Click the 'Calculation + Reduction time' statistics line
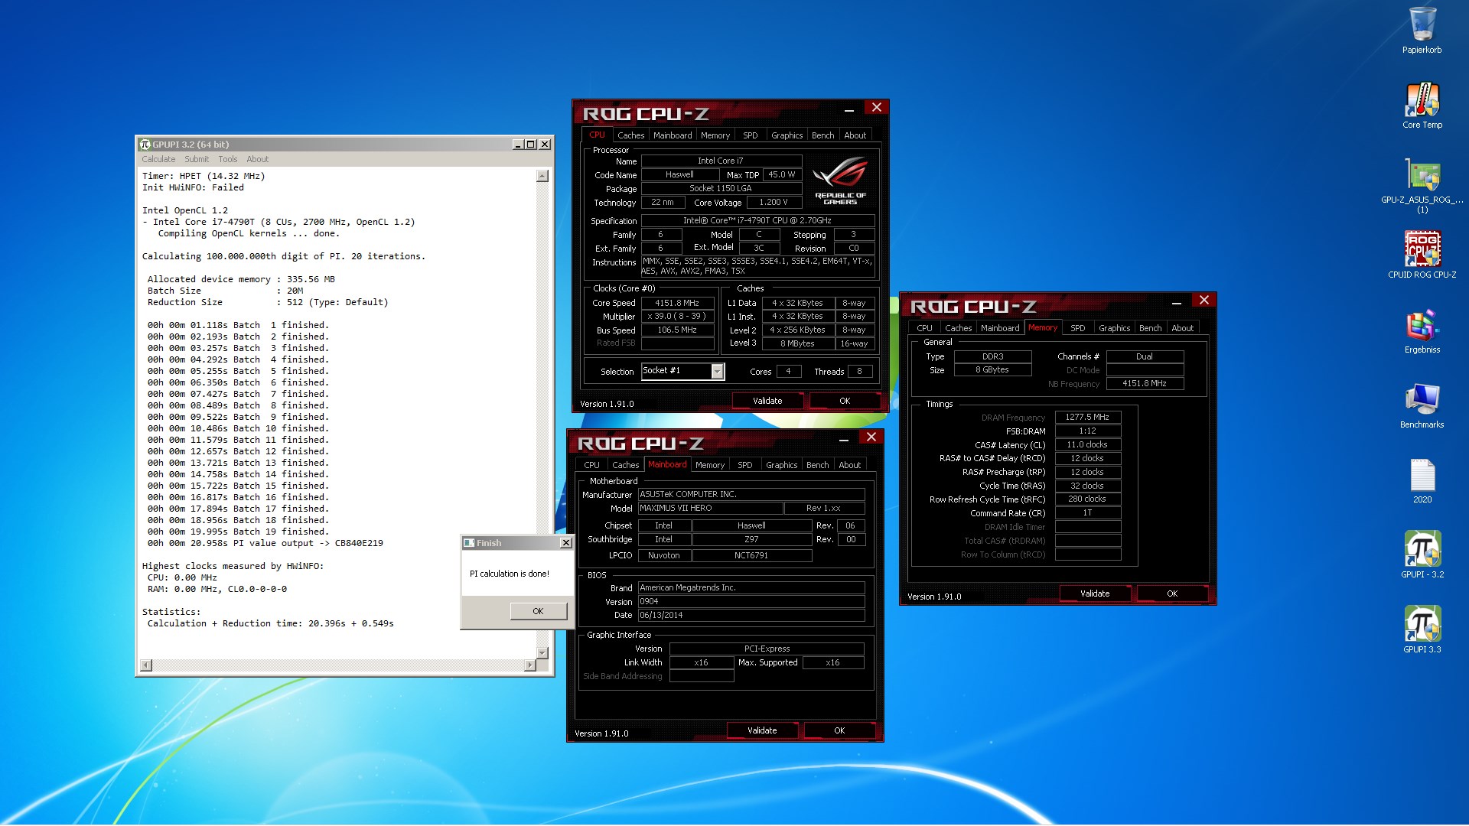This screenshot has height=826, width=1469. coord(271,623)
